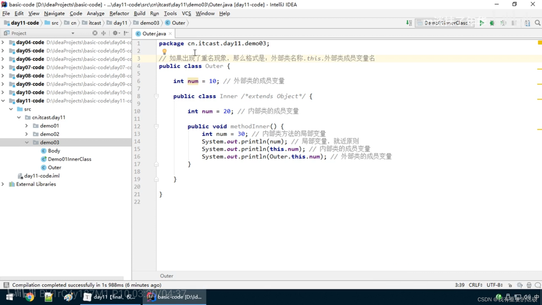Collapse the day11-code module
This screenshot has height=305, width=542.
coord(3,101)
